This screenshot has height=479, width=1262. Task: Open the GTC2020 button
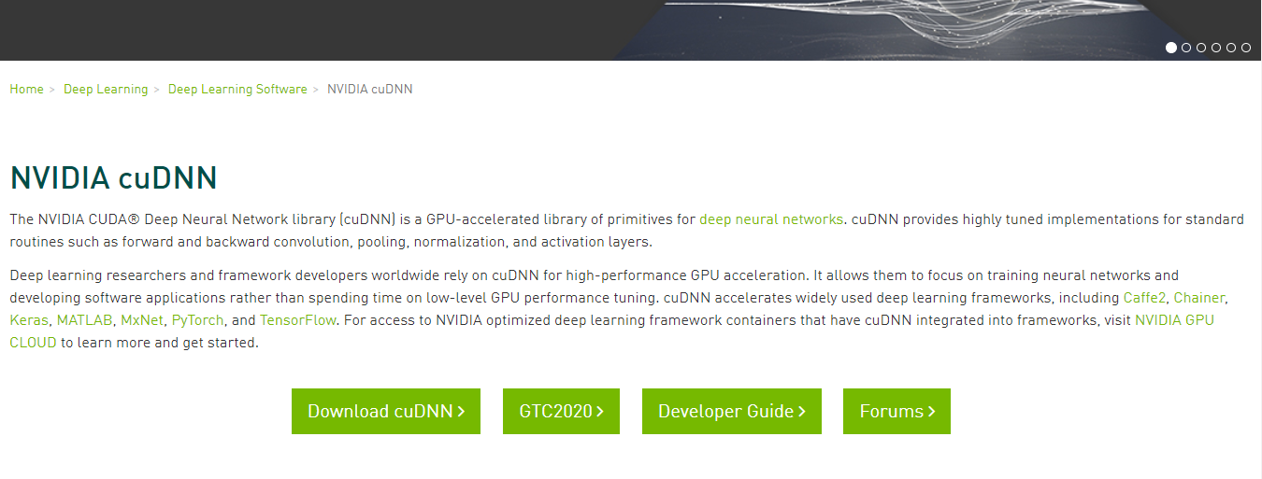[x=562, y=412]
